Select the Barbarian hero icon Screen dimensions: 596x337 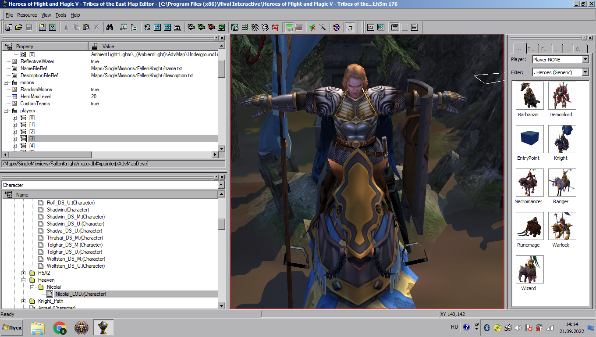tap(530, 96)
